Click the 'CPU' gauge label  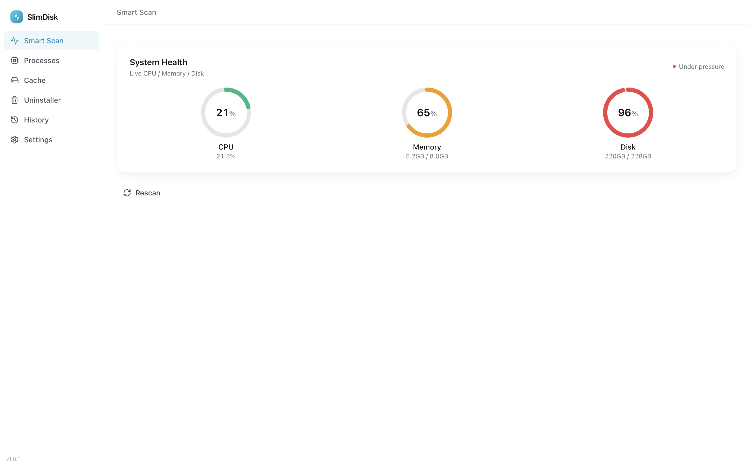pos(226,147)
